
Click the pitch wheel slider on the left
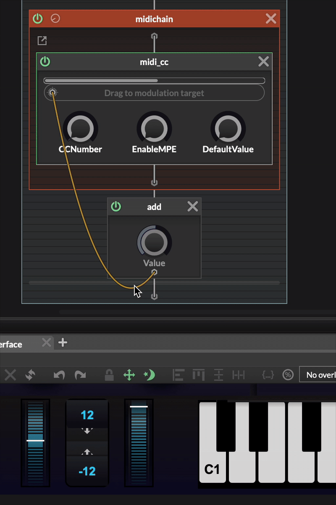click(x=35, y=441)
